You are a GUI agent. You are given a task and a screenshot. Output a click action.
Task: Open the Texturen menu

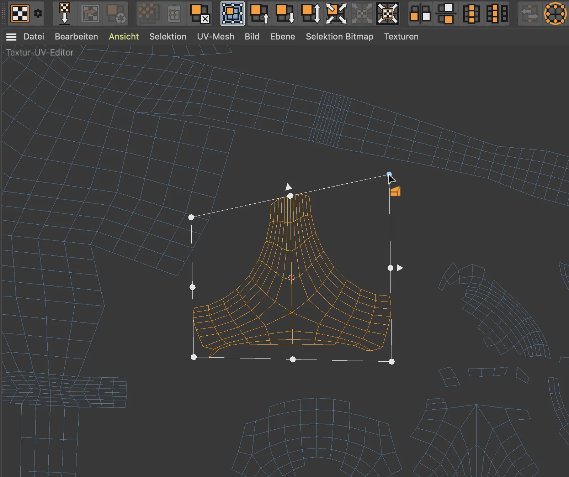tap(401, 37)
